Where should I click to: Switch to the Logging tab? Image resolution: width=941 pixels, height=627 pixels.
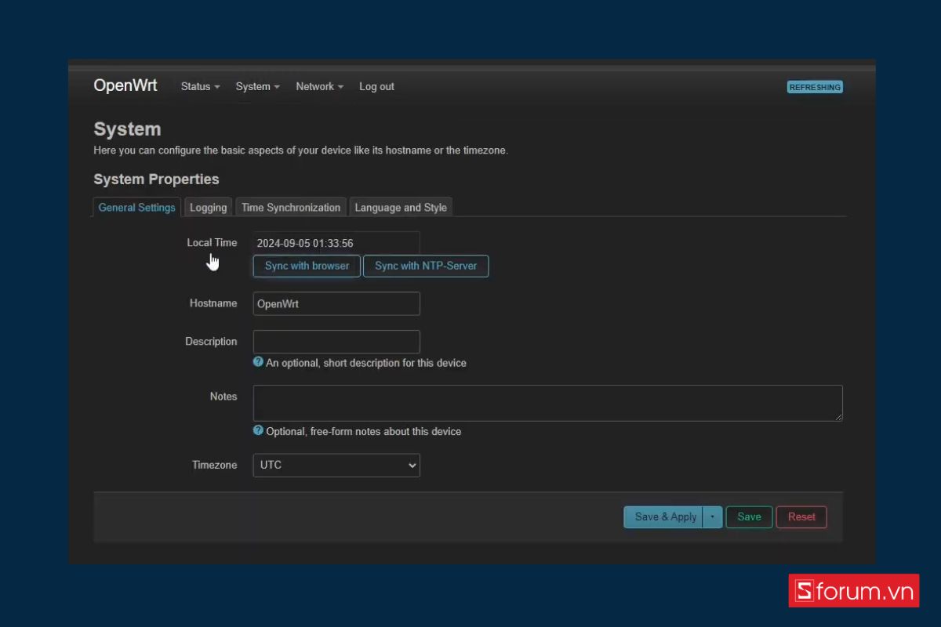coord(208,207)
